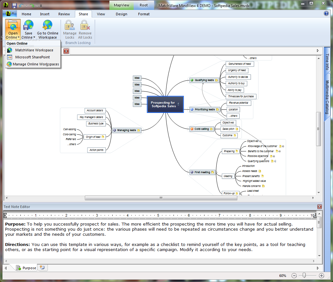This screenshot has height=282, width=333.
Task: Click the Root contextual tab header
Action: point(144,5)
